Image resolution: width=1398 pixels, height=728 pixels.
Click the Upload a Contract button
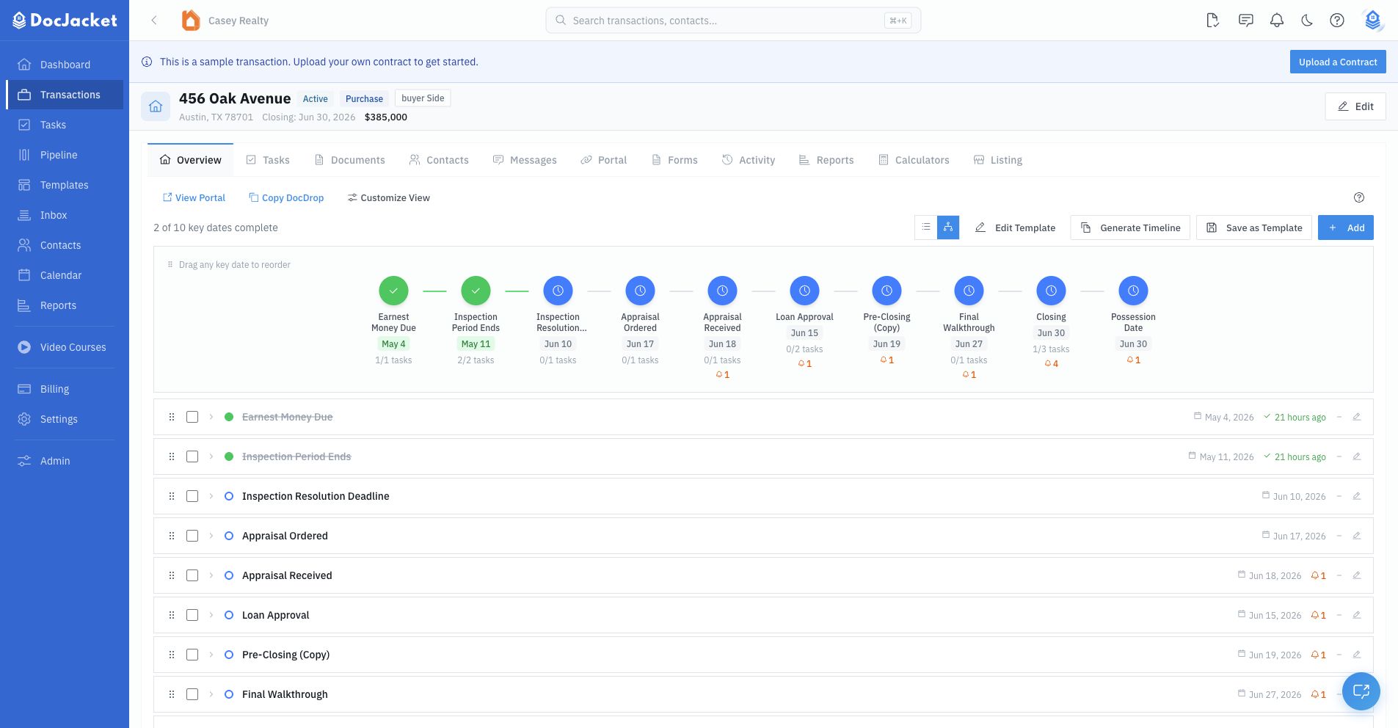coord(1338,62)
